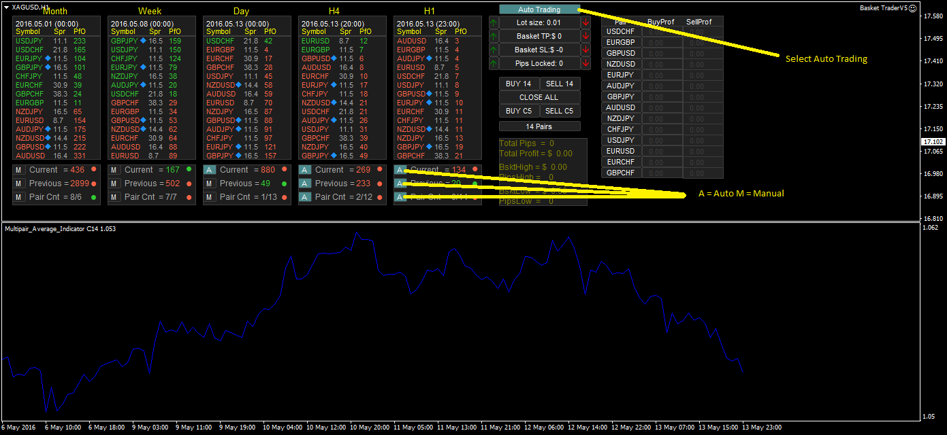Click red down arrow beside Basket SL

(x=585, y=50)
